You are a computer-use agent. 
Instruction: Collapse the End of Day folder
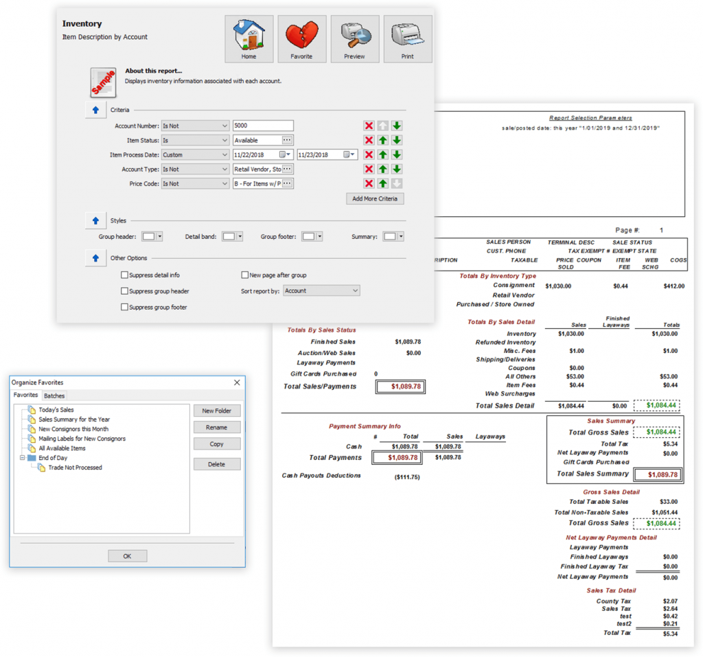click(23, 458)
